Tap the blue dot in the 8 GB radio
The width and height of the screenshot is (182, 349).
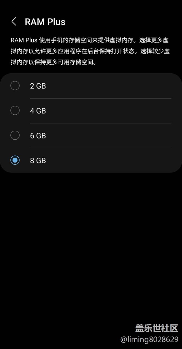tap(15, 160)
